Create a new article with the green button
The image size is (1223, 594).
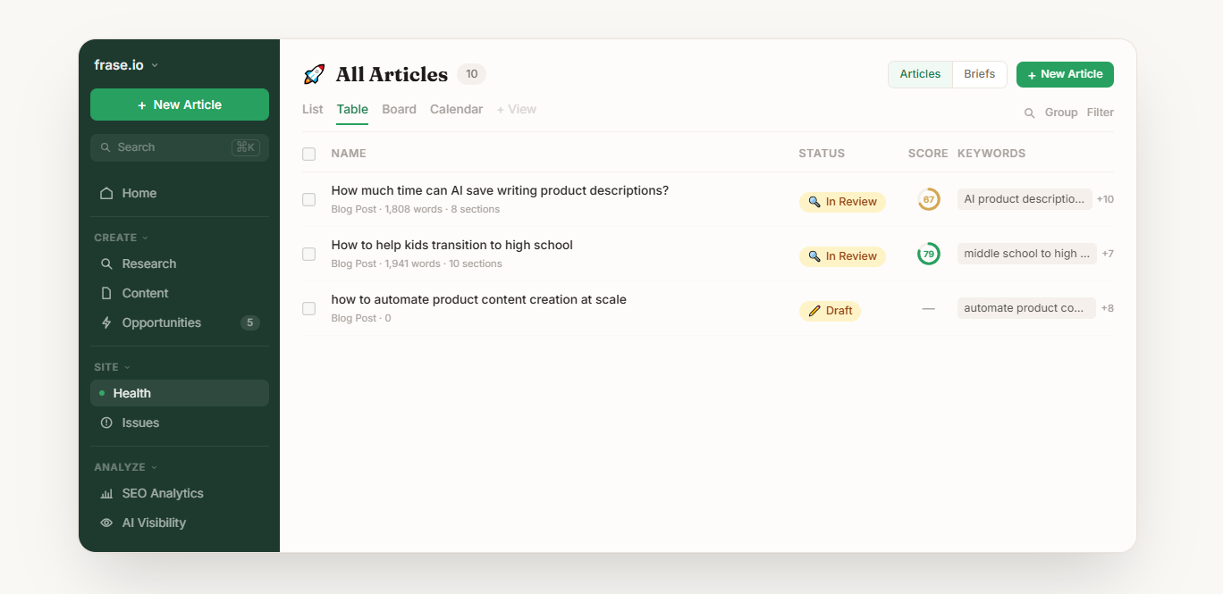[x=1065, y=74]
